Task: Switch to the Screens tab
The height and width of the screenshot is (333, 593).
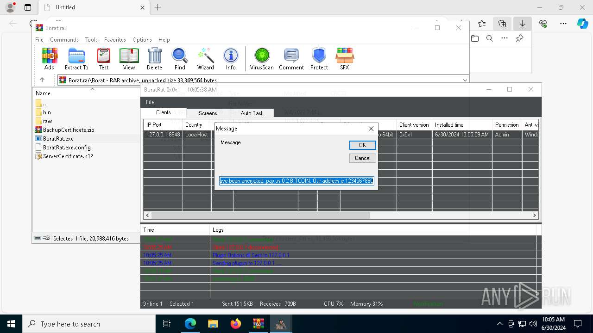Action: point(208,113)
